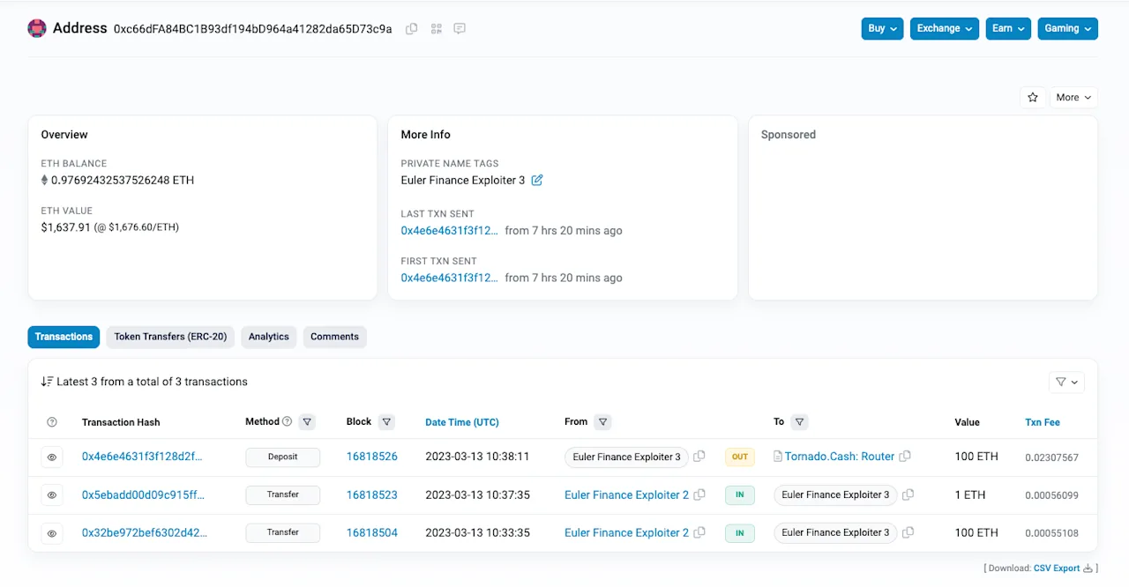Open the Tornado.Cash: Router address
The width and height of the screenshot is (1129, 587).
click(840, 457)
